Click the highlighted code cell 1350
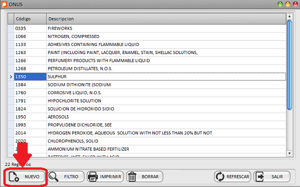 [x=30, y=77]
